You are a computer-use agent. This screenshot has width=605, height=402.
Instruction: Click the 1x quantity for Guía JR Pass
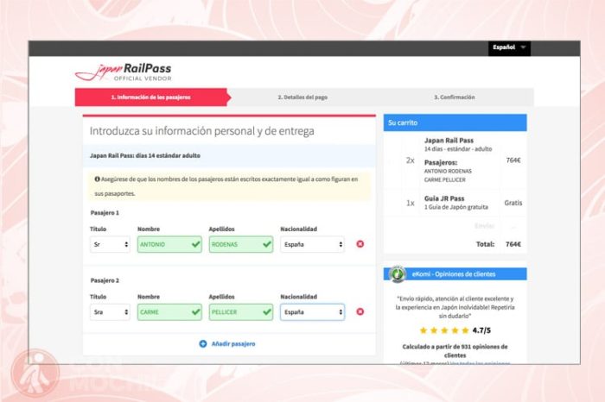pos(411,203)
